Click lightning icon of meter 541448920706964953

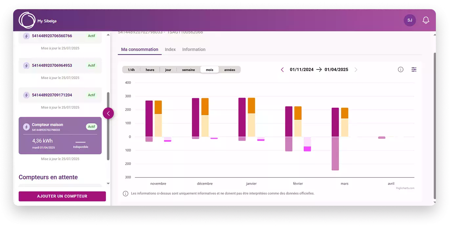26,66
